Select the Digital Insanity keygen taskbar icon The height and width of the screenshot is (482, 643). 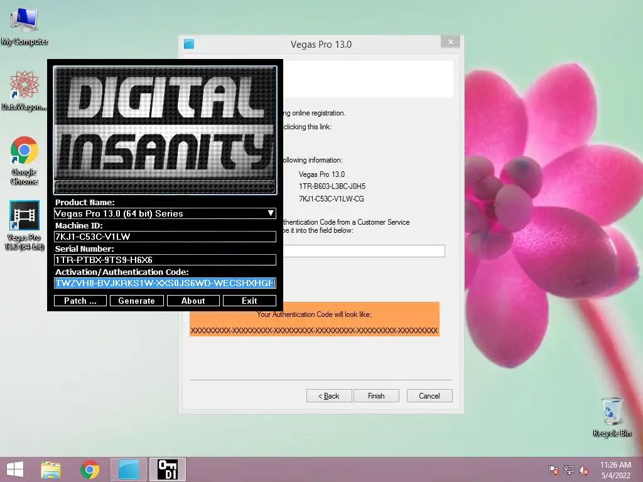[167, 469]
